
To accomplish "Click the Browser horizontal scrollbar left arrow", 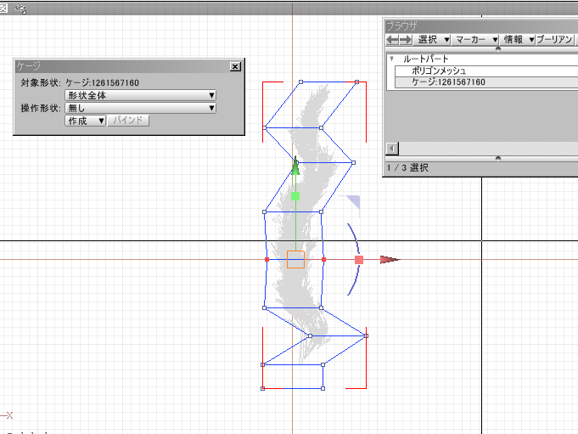I will 391,149.
